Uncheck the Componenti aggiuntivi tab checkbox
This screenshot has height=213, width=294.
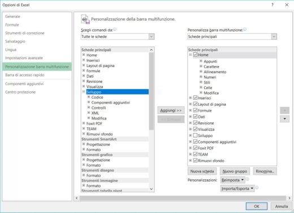click(195, 142)
